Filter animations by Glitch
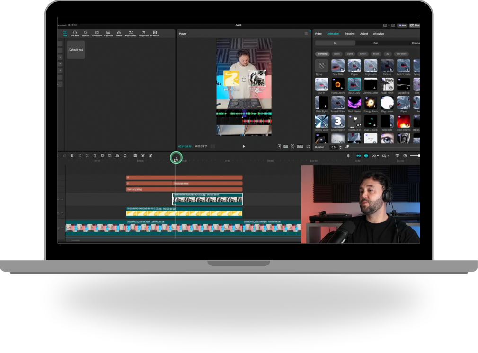This screenshot has width=478, height=353. click(x=363, y=54)
